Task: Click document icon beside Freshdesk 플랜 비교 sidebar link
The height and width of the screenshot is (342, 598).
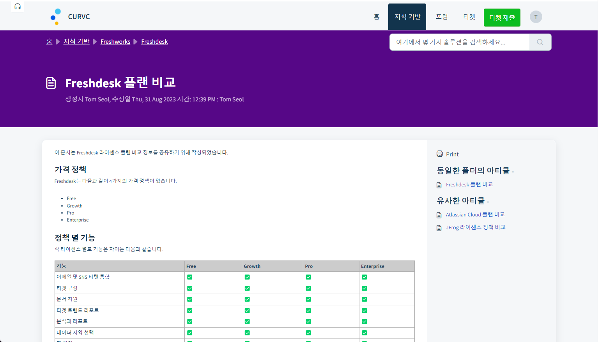Action: tap(439, 185)
